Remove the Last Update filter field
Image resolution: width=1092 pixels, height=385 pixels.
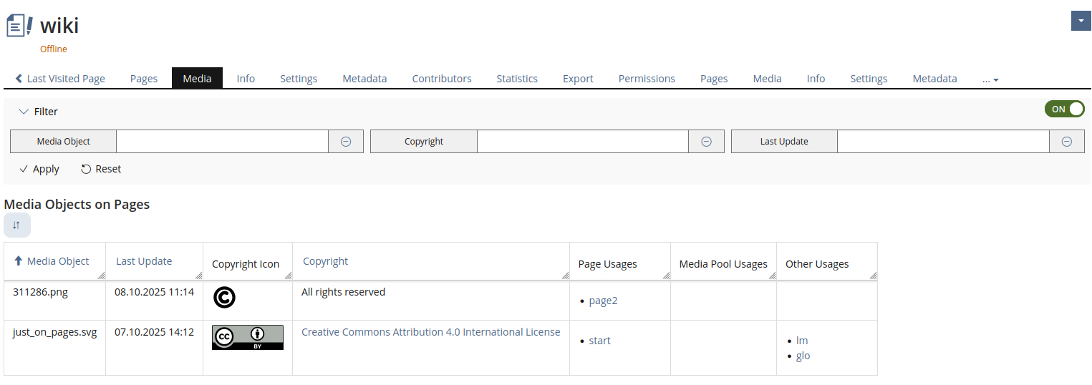1066,142
